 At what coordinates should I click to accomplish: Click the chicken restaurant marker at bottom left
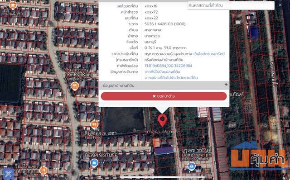[43, 171]
